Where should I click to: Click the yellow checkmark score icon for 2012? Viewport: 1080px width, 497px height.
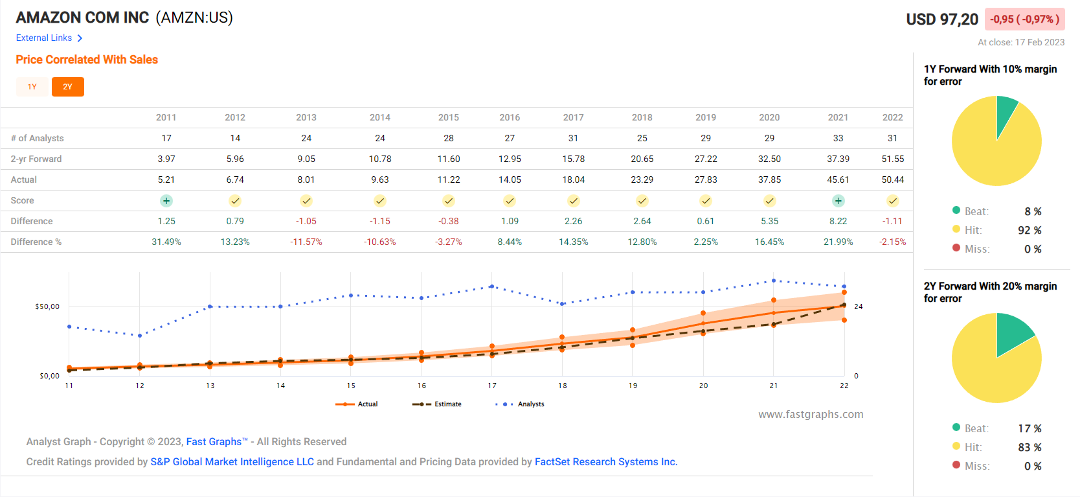point(235,201)
